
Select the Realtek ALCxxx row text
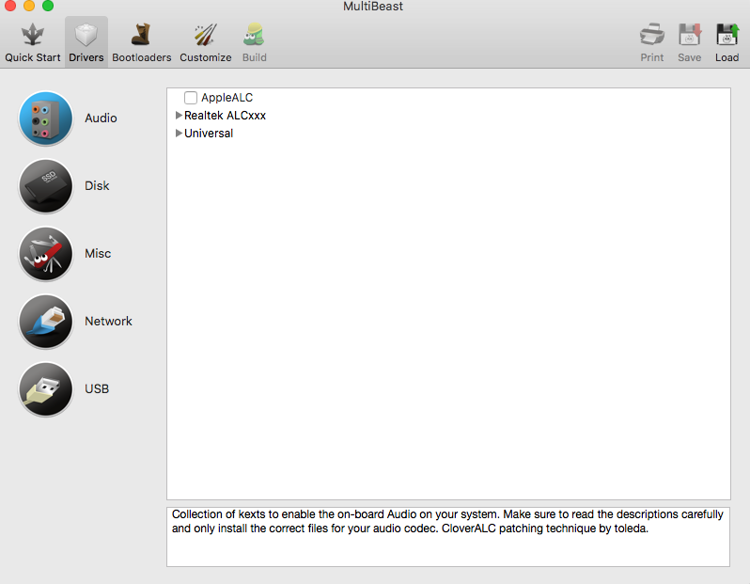click(225, 116)
